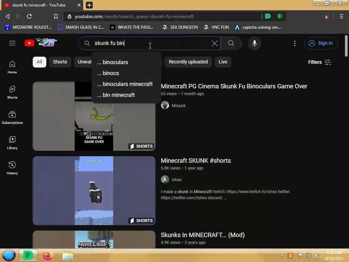Open title Minecraft PG Cinema Skunk Fu Binoculars
The height and width of the screenshot is (262, 349).
[x=234, y=86]
